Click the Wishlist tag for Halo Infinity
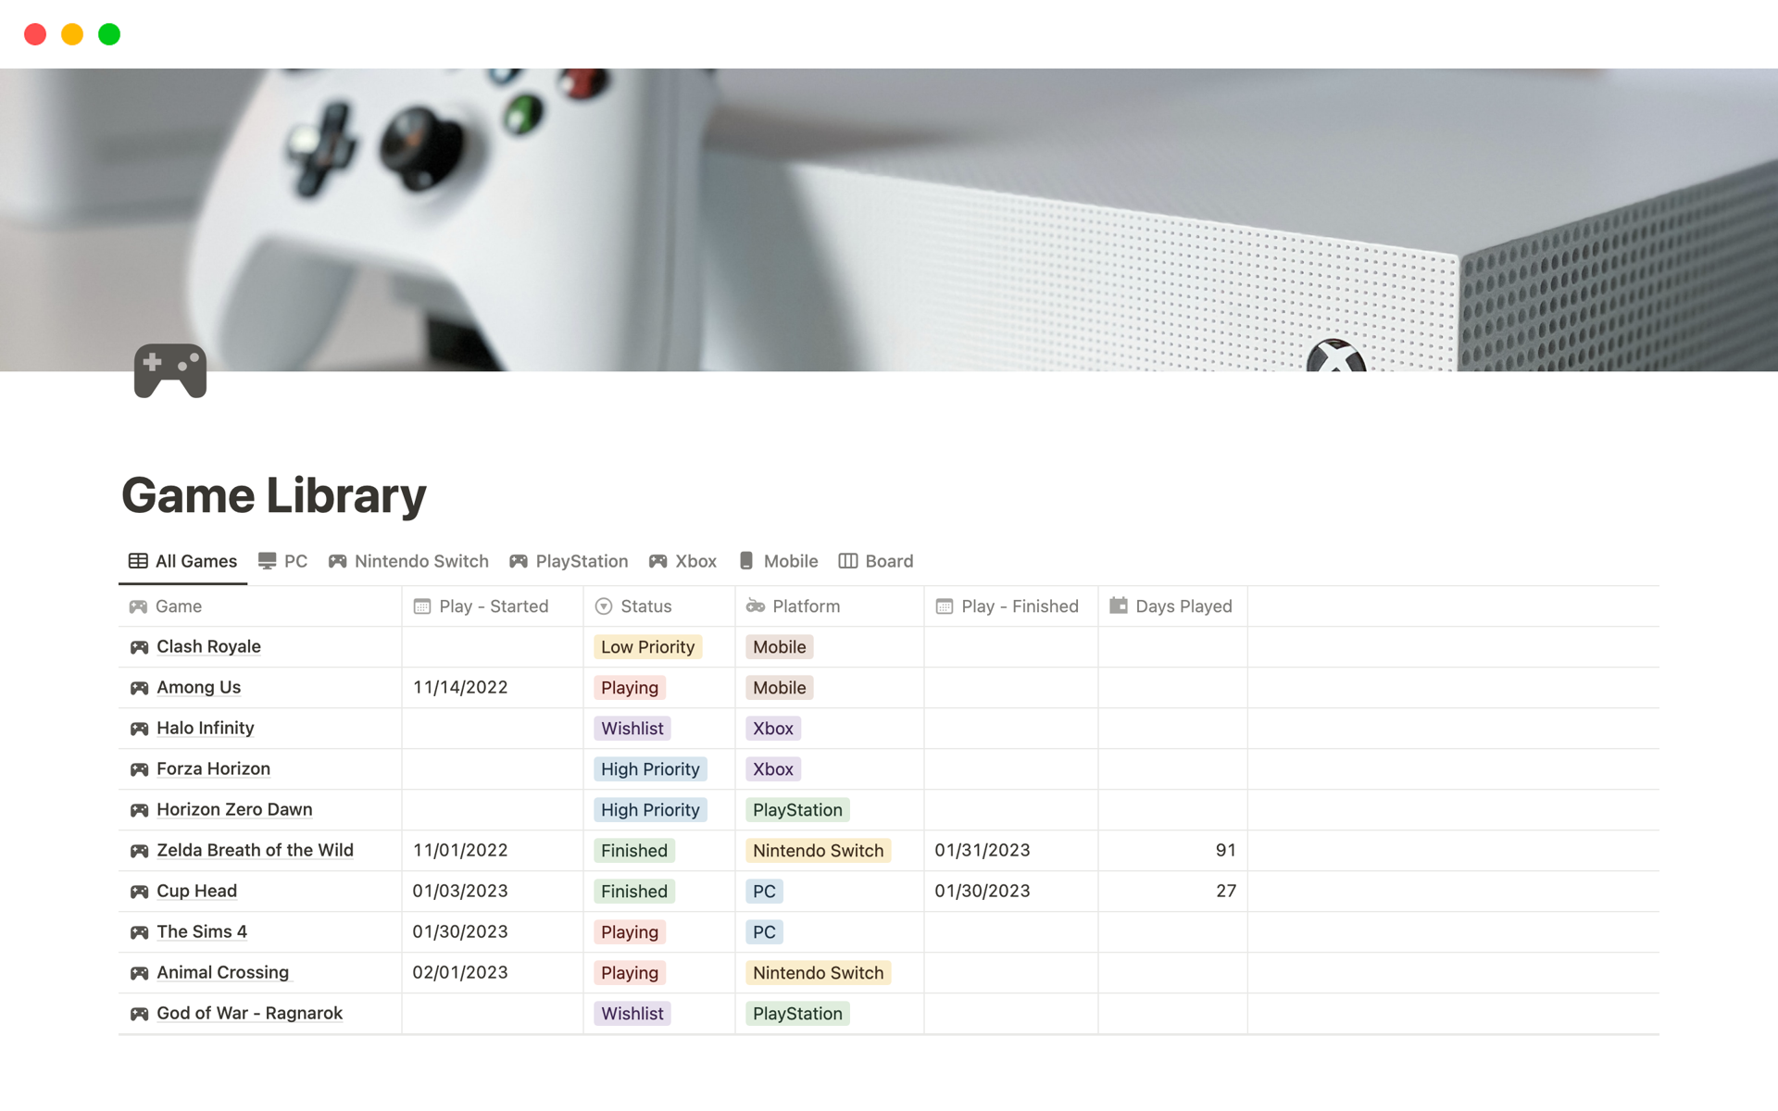1778x1111 pixels. click(632, 728)
